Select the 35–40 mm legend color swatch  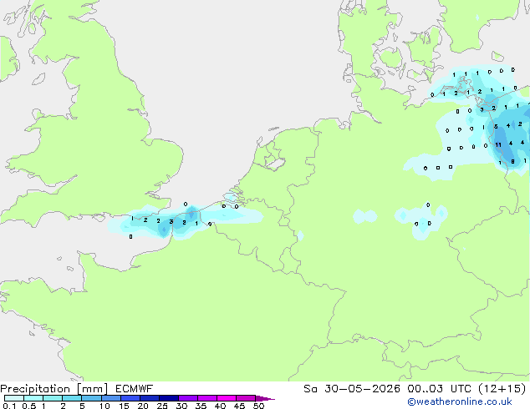(x=206, y=398)
